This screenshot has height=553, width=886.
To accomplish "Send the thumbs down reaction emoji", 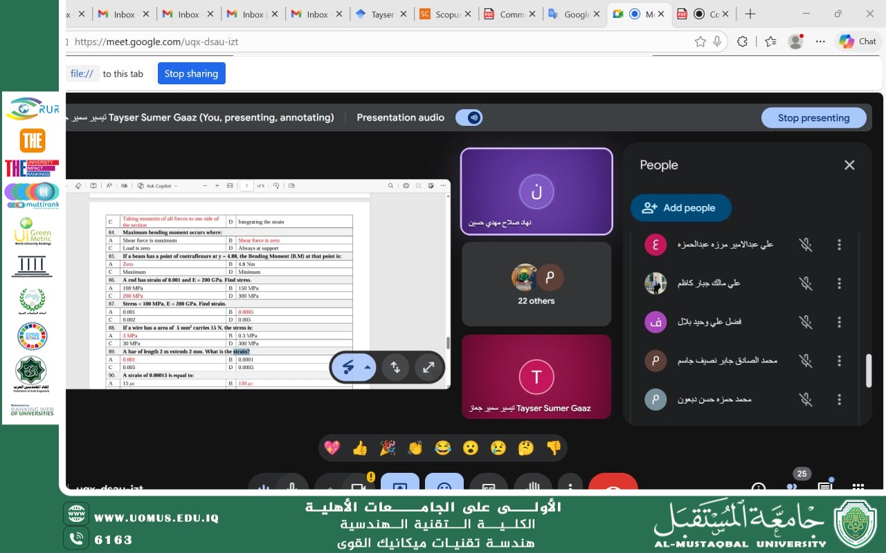I will (x=554, y=448).
